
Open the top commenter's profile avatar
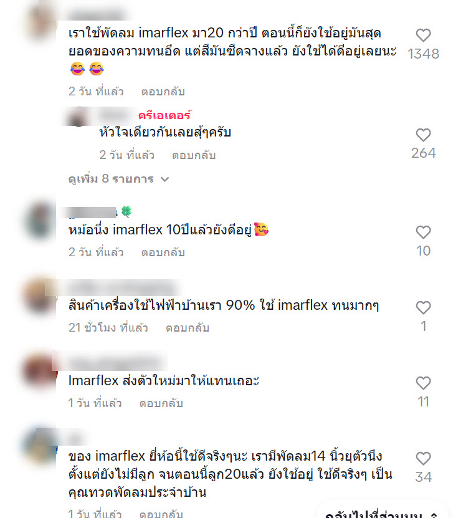tap(40, 22)
